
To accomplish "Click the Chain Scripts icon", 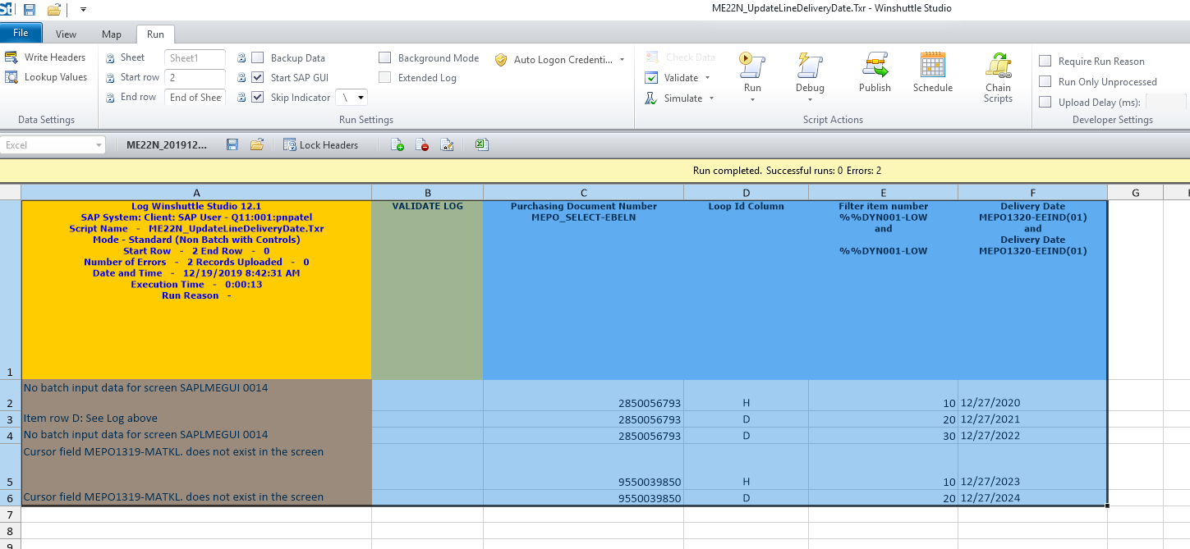I will (998, 66).
